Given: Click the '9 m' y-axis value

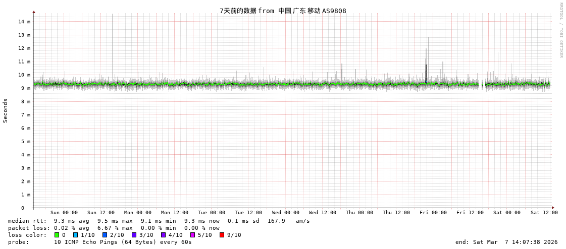Looking at the screenshot, I should [26, 88].
